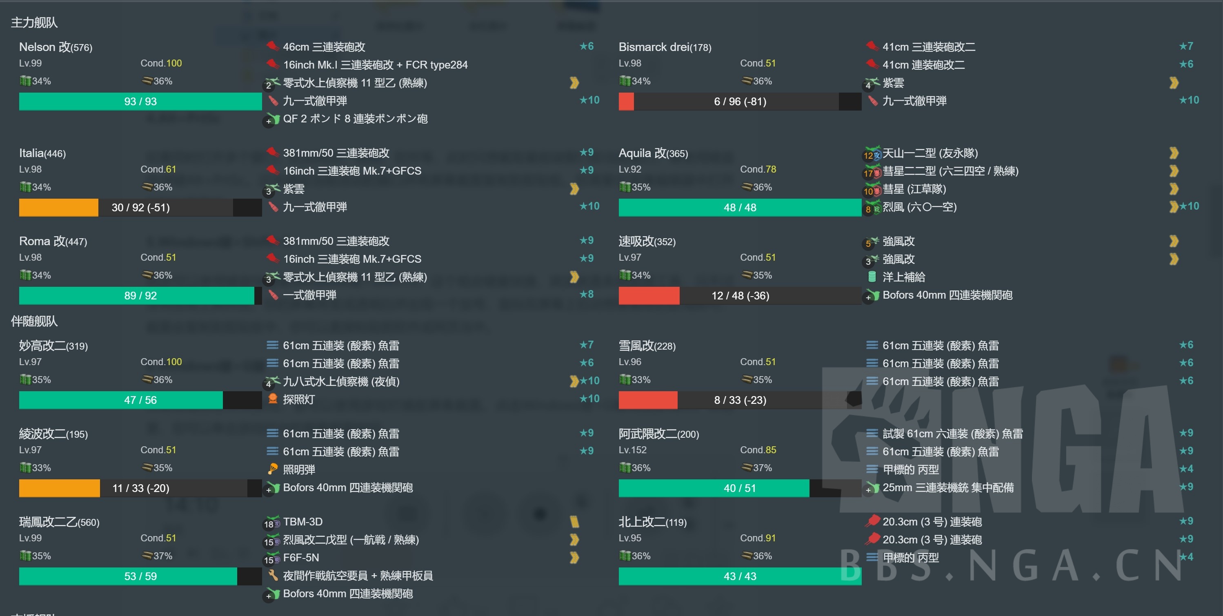1223x616 pixels.
Task: Click Aquila 改's green 48 / 48 HP bar
Action: coord(739,207)
